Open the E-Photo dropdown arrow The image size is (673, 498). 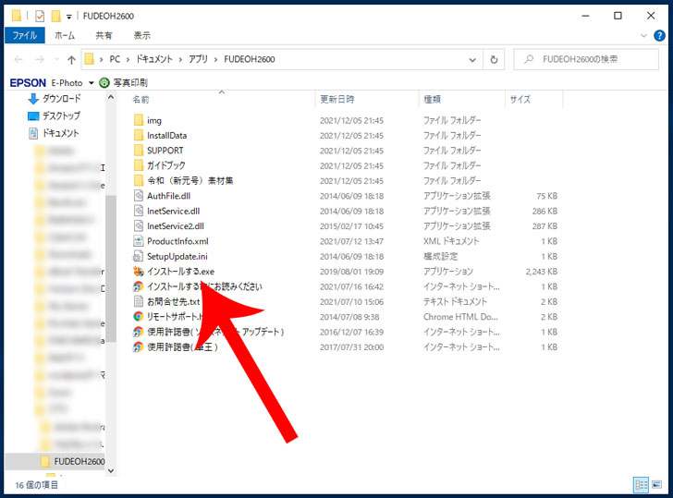pyautogui.click(x=91, y=83)
